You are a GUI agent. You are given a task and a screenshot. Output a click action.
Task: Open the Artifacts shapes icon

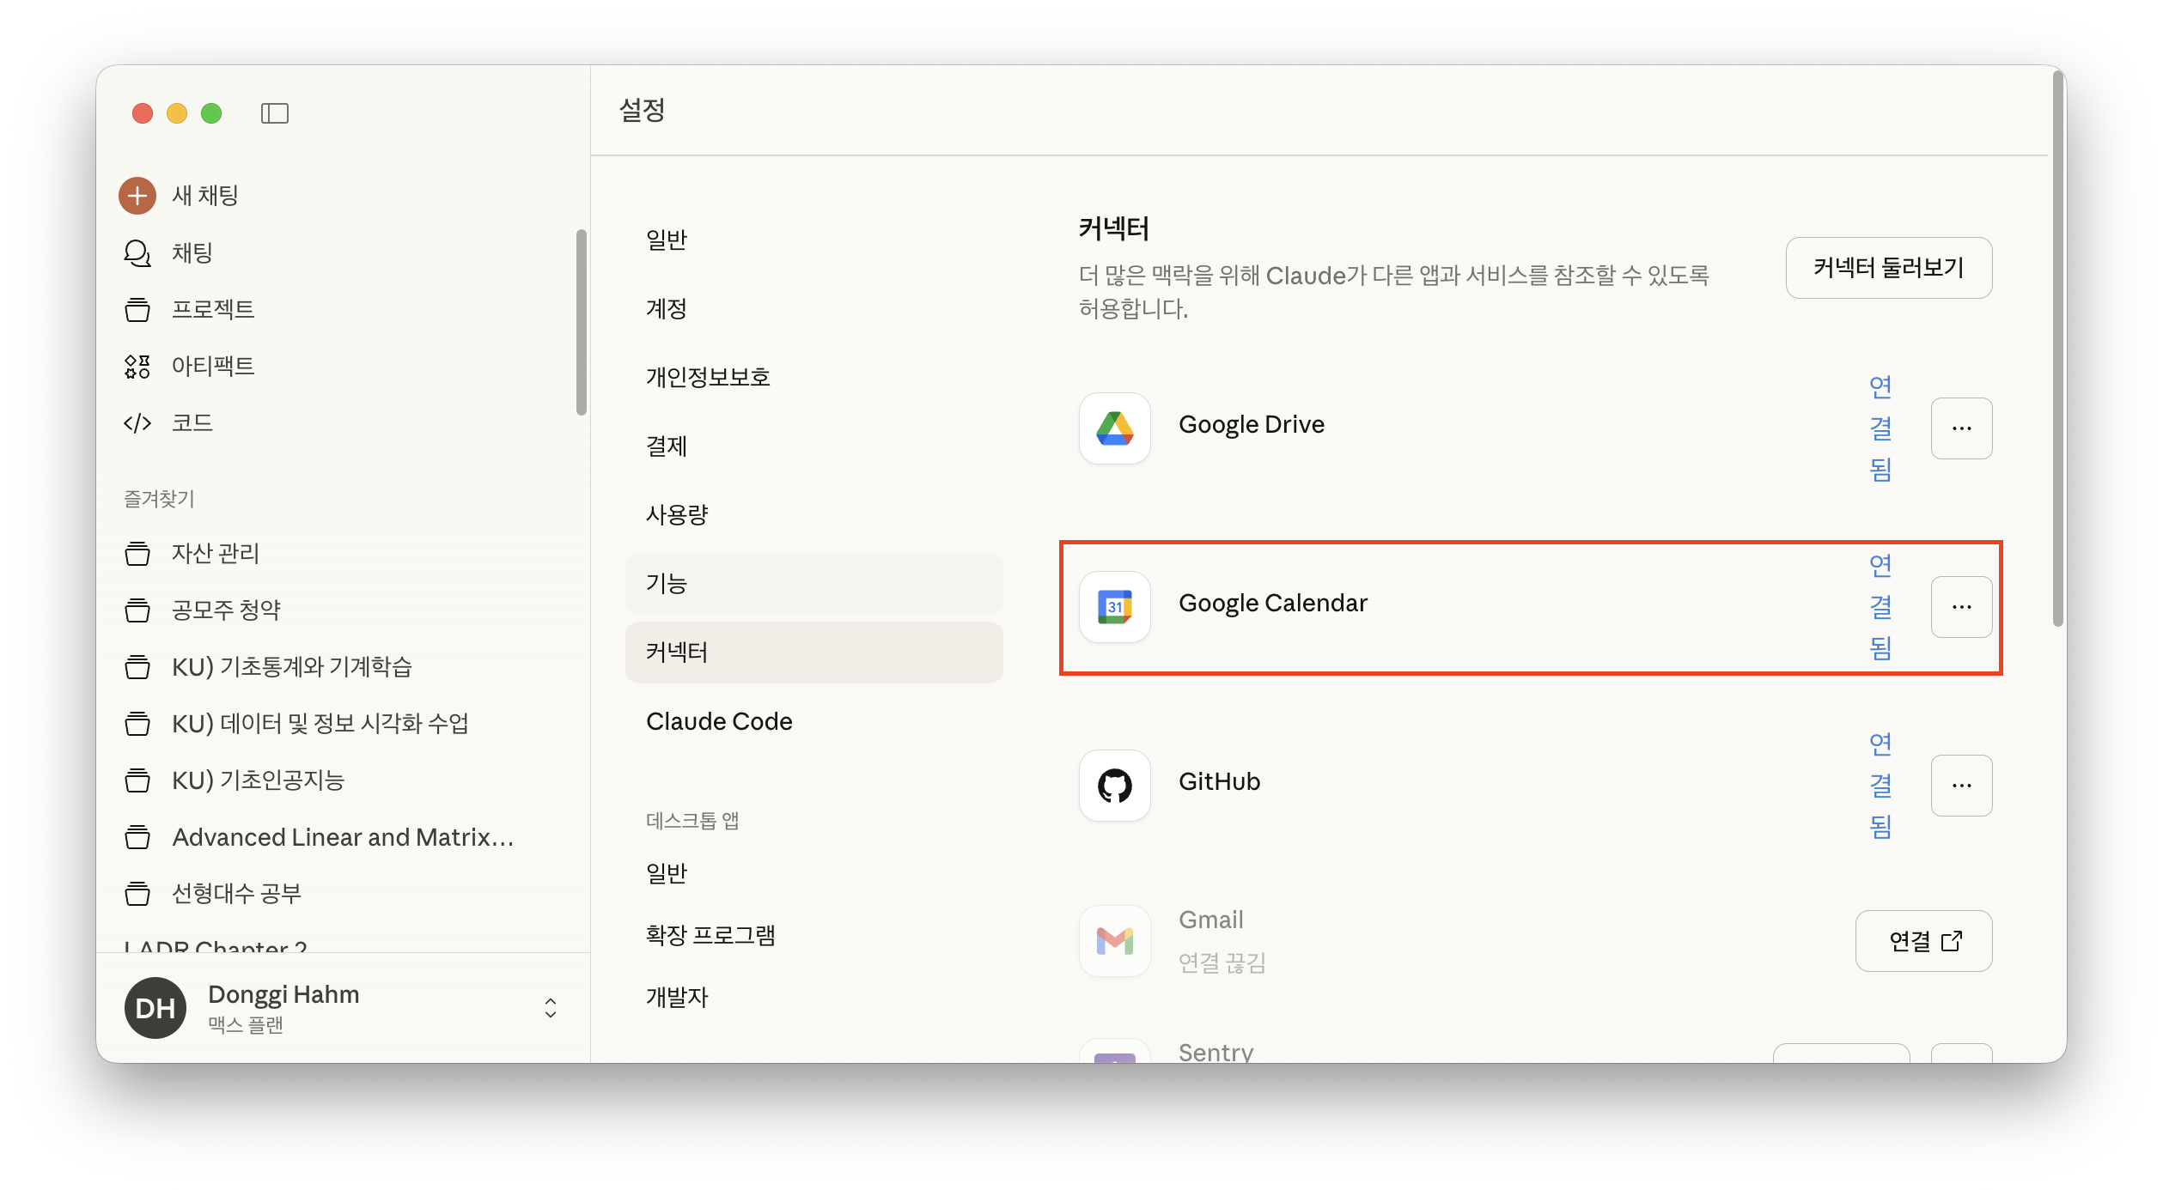(x=137, y=367)
